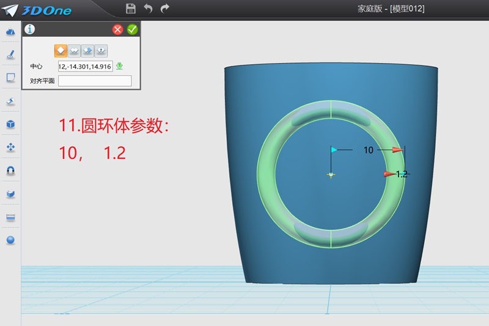
Task: Select the magnet snap tool
Action: pos(10,170)
